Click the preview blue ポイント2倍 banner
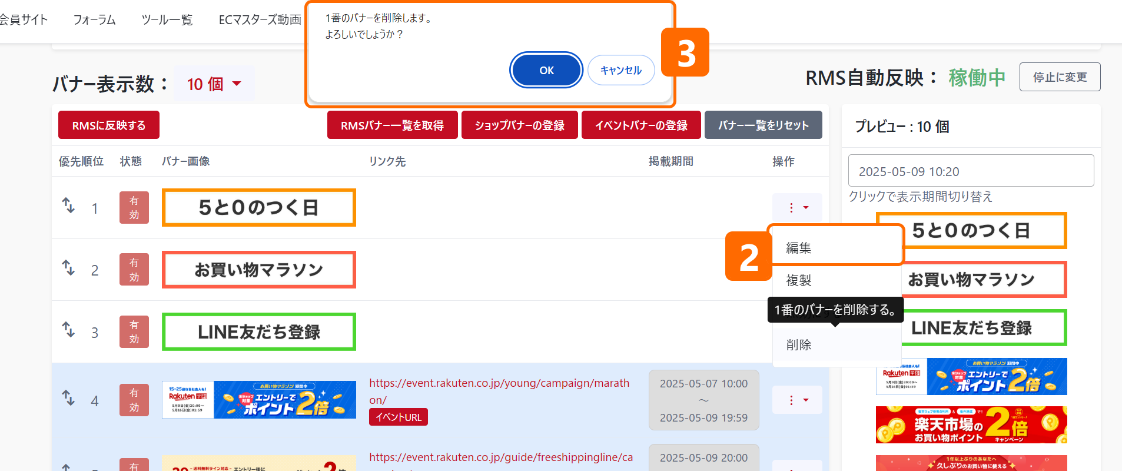The height and width of the screenshot is (471, 1122). coord(971,376)
